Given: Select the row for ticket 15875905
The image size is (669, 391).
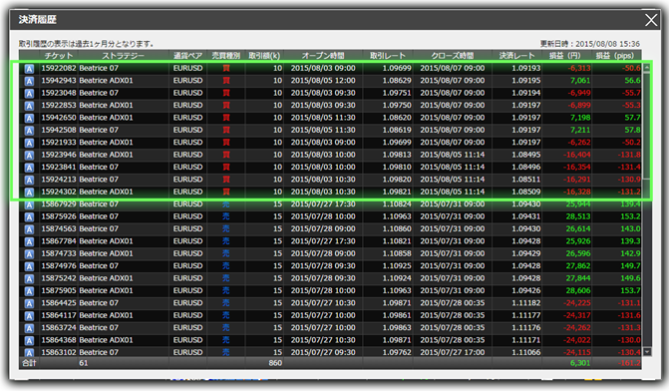Looking at the screenshot, I should 331,290.
